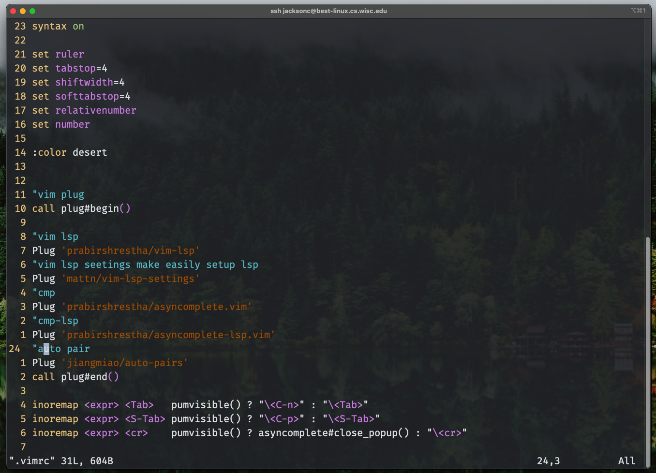656x473 pixels.
Task: Click the current line number 24
Action: tap(15, 349)
